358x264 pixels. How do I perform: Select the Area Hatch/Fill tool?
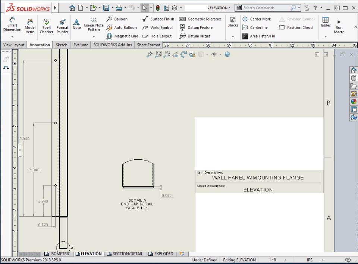pyautogui.click(x=258, y=36)
